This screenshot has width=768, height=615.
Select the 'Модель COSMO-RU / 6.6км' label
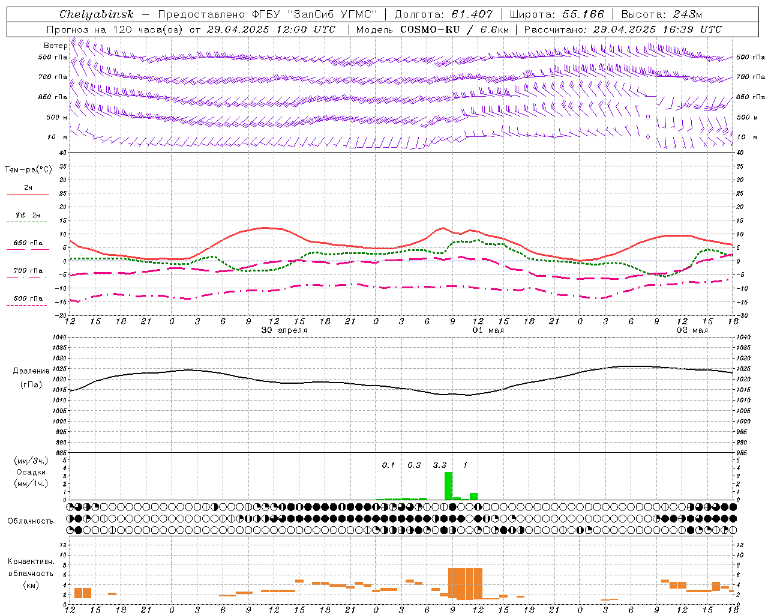pyautogui.click(x=432, y=29)
